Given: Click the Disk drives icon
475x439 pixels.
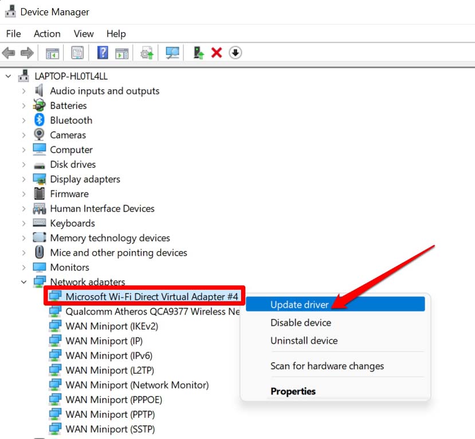Looking at the screenshot, I should click(x=40, y=166).
